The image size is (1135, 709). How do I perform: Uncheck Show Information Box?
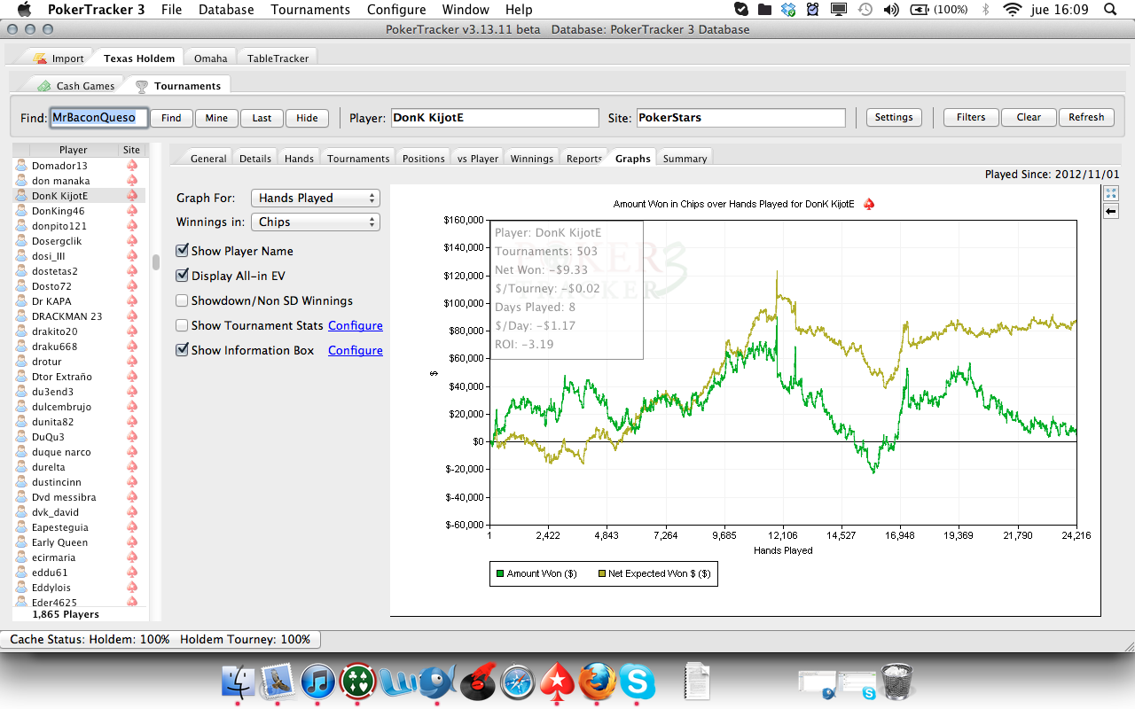click(182, 350)
